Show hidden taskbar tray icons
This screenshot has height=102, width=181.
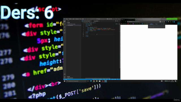pyautogui.click(x=164, y=81)
